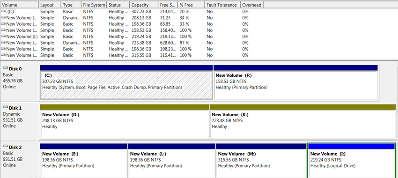Click the Fault Tolerance column header
The height and width of the screenshot is (178, 398).
point(222,5)
